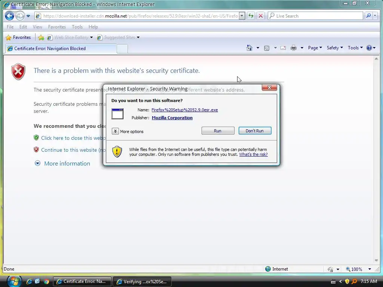This screenshot has width=383, height=287.
Task: Click the Firefox Setup exe file name link
Action: click(185, 110)
